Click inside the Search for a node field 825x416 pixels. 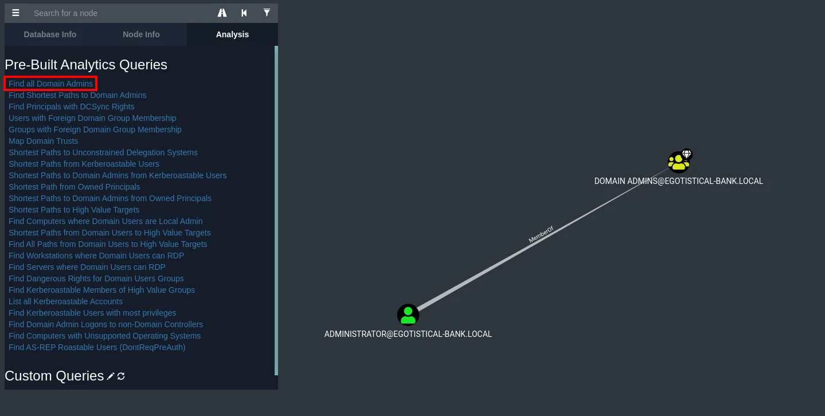(120, 13)
